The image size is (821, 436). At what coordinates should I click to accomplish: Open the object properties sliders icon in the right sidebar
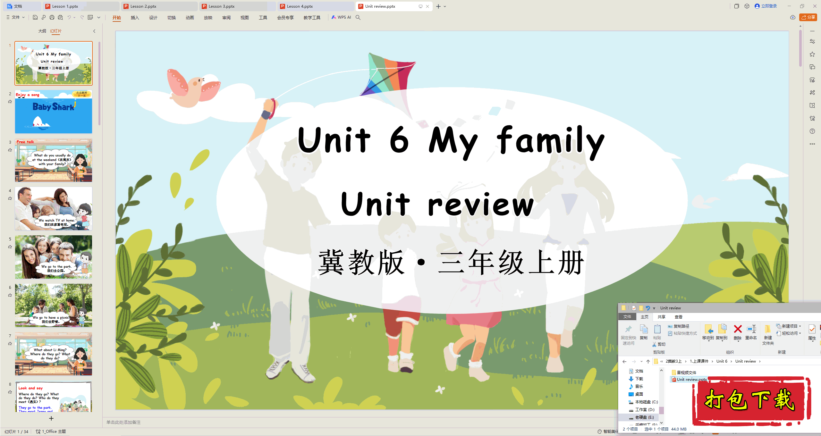(x=812, y=41)
